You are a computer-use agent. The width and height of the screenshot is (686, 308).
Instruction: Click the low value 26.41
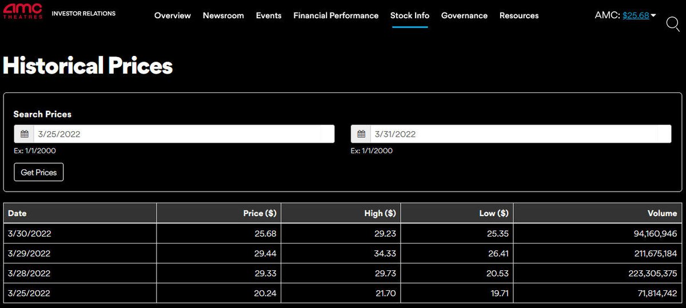click(x=497, y=253)
